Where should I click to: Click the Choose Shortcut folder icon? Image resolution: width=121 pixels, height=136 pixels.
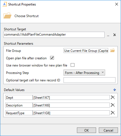coord(7,16)
